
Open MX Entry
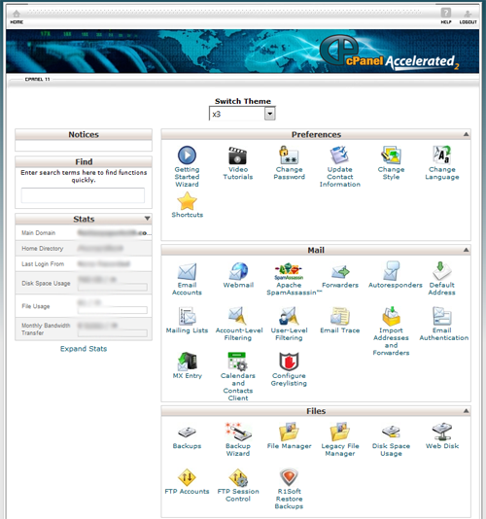click(188, 365)
